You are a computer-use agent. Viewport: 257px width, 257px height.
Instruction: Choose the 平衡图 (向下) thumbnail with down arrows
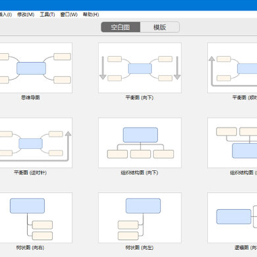click(x=140, y=68)
